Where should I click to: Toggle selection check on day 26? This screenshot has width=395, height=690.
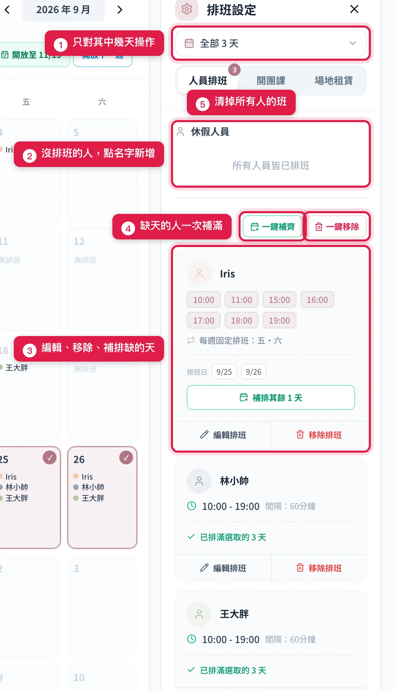pyautogui.click(x=126, y=458)
